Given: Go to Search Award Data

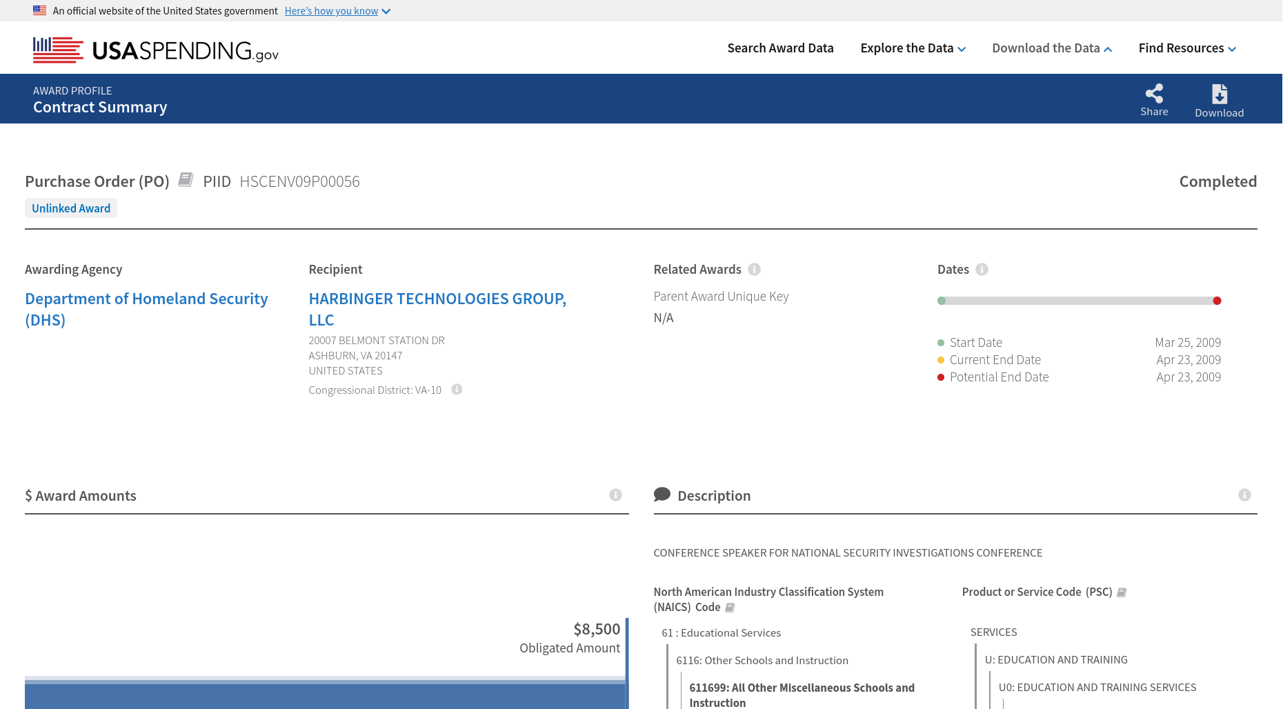Looking at the screenshot, I should click(x=780, y=48).
